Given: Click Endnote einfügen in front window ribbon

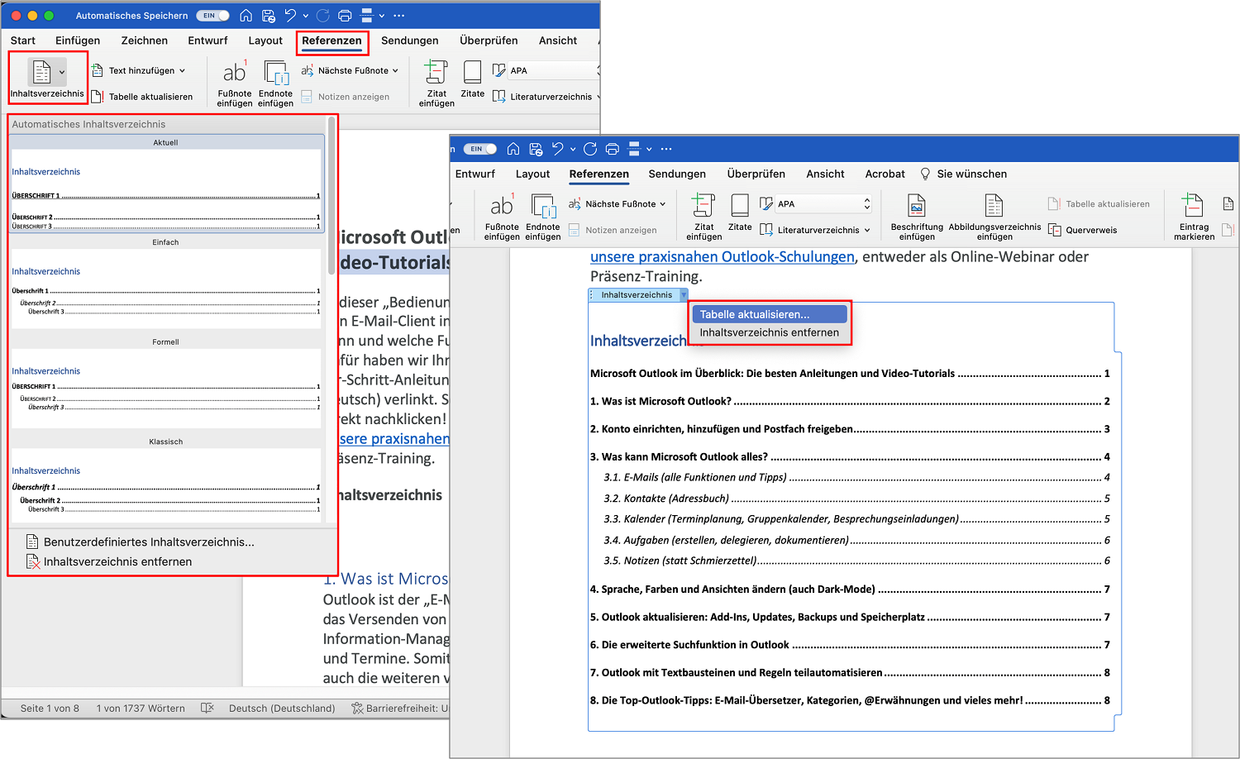Looking at the screenshot, I should [x=543, y=217].
